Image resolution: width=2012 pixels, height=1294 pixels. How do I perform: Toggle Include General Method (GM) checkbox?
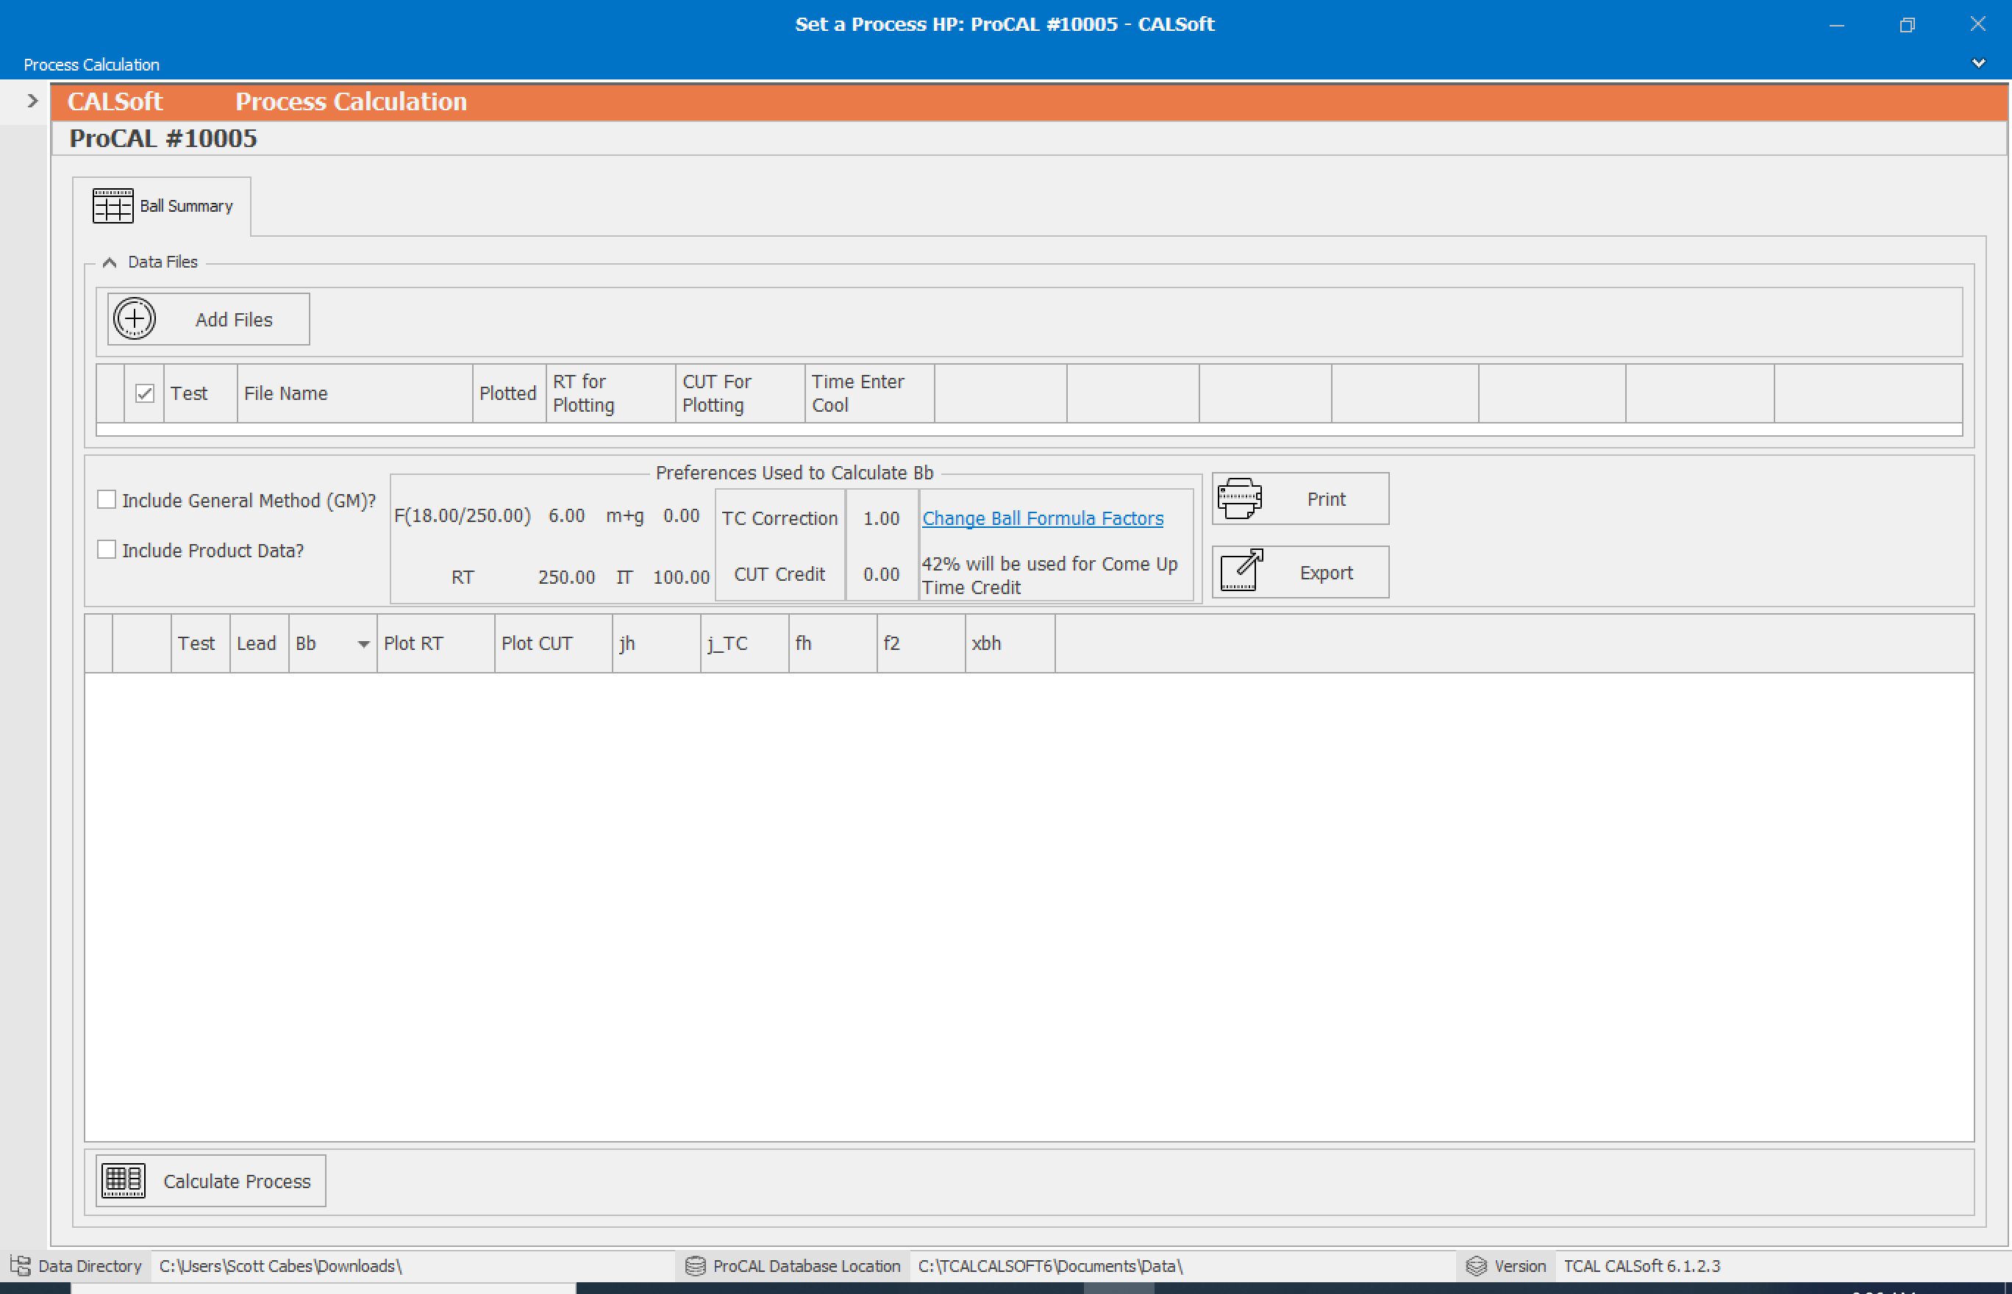point(107,500)
